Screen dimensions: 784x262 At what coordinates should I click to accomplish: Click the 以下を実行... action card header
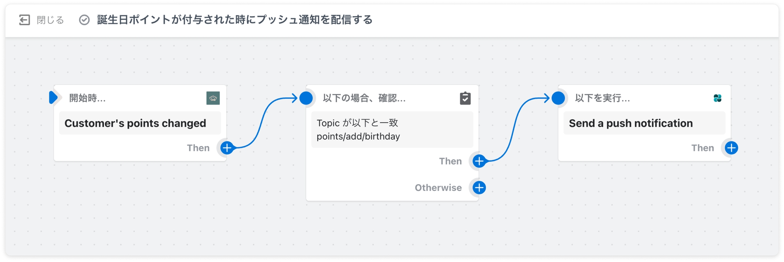(x=602, y=98)
